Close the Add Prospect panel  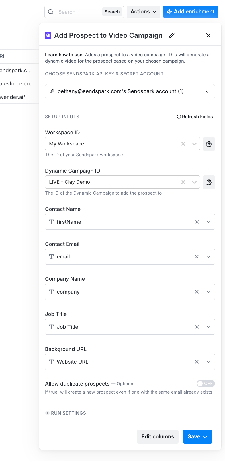pos(208,35)
